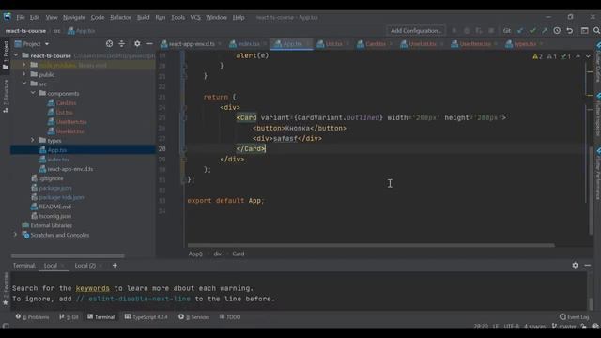
Task: Add new terminal session with plus icon
Action: click(x=115, y=265)
